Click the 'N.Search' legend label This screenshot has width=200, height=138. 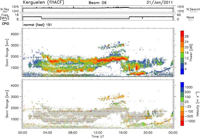coord(193,9)
